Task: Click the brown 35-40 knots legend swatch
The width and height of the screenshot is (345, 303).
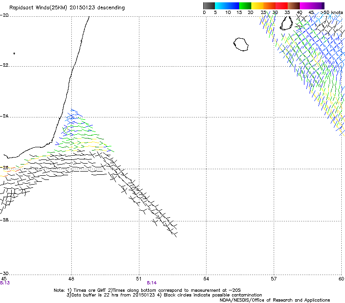Action: click(x=294, y=6)
